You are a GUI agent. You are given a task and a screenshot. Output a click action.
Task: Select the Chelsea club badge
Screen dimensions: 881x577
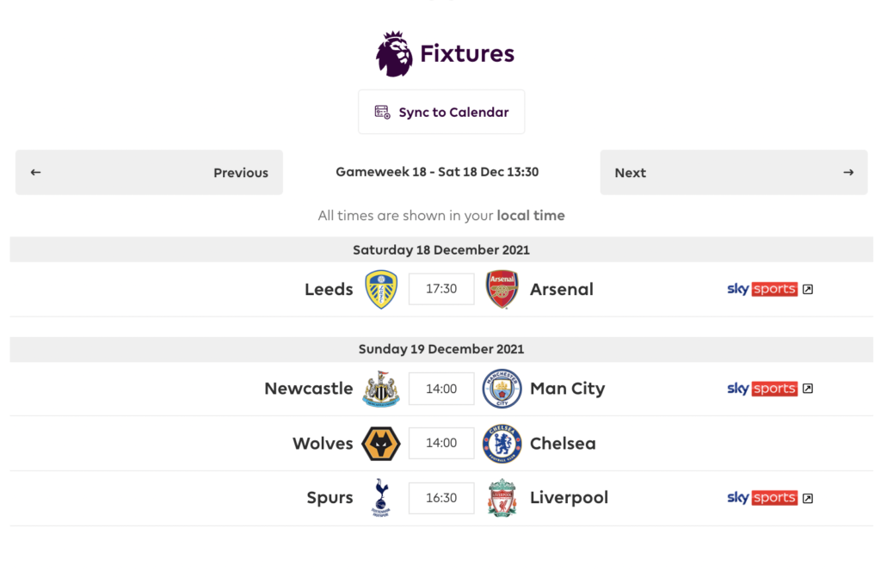click(x=502, y=444)
